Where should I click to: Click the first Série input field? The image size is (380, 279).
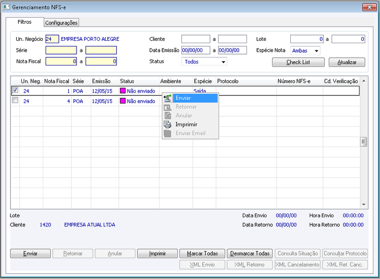61,50
